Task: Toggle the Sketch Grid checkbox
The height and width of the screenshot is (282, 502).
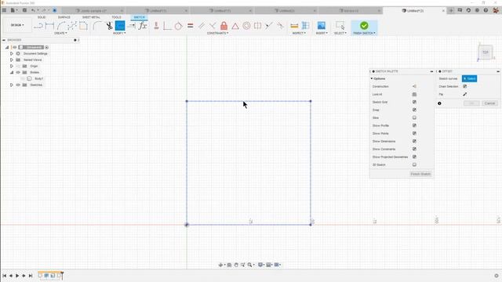Action: (x=414, y=102)
